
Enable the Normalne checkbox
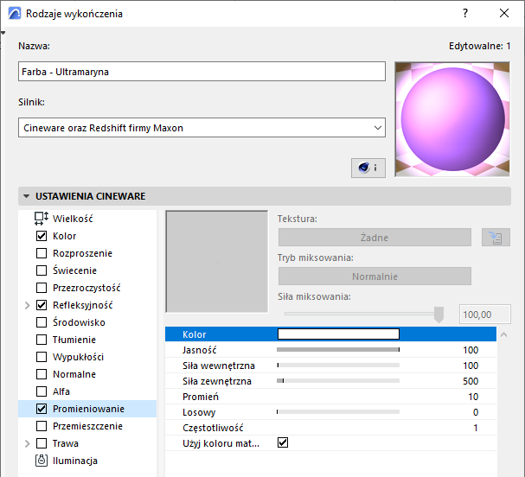42,374
